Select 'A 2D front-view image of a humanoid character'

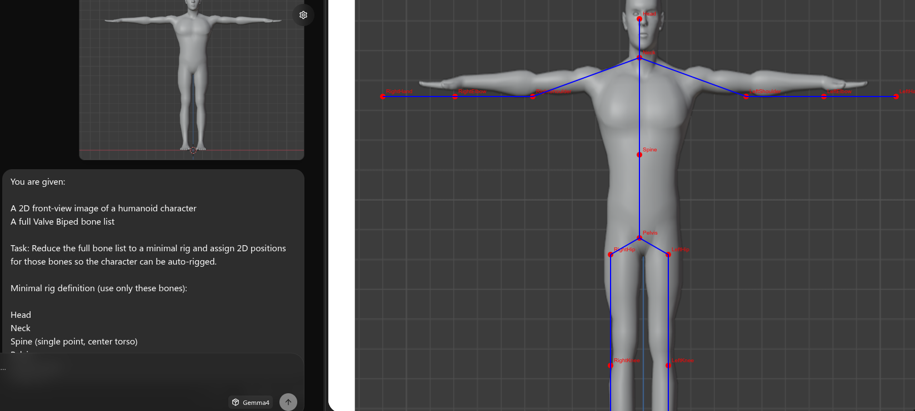pyautogui.click(x=103, y=209)
